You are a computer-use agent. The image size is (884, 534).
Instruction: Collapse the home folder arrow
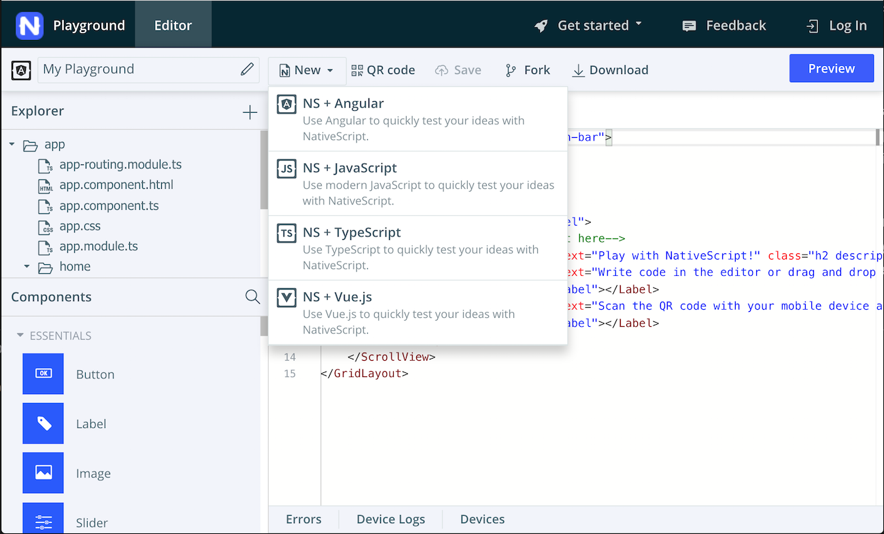27,267
